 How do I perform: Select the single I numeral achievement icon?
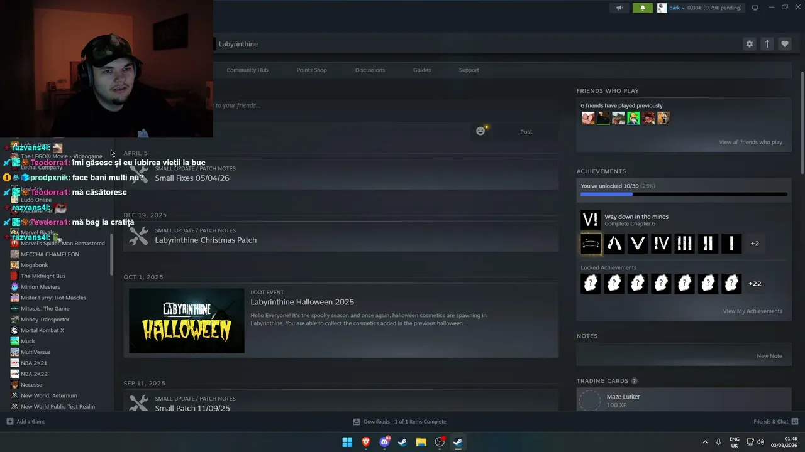[x=731, y=244]
